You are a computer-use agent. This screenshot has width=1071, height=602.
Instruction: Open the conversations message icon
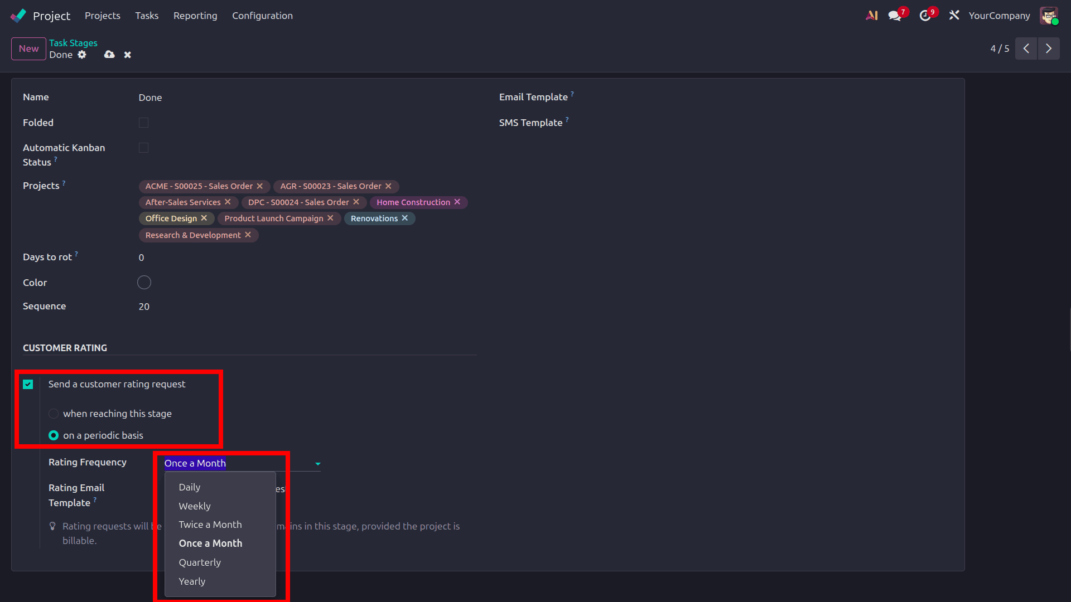coord(895,16)
